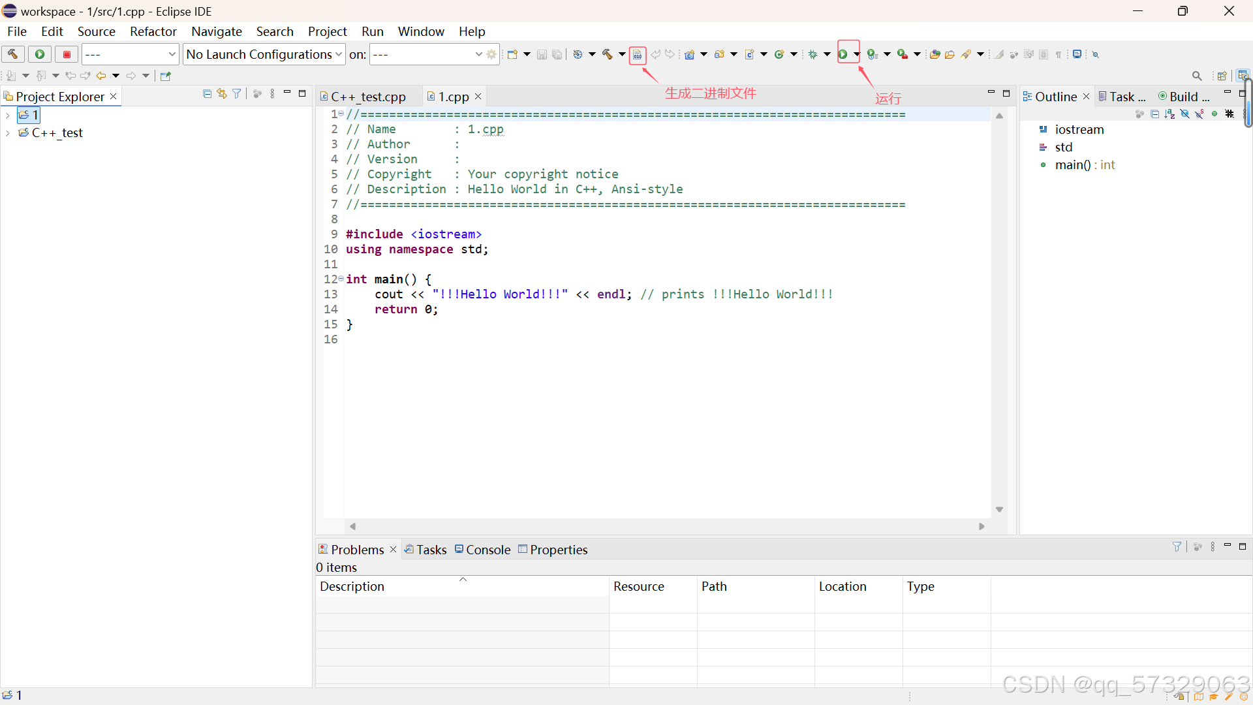The height and width of the screenshot is (705, 1253).
Task: Select main() in Outline view
Action: pyautogui.click(x=1072, y=165)
